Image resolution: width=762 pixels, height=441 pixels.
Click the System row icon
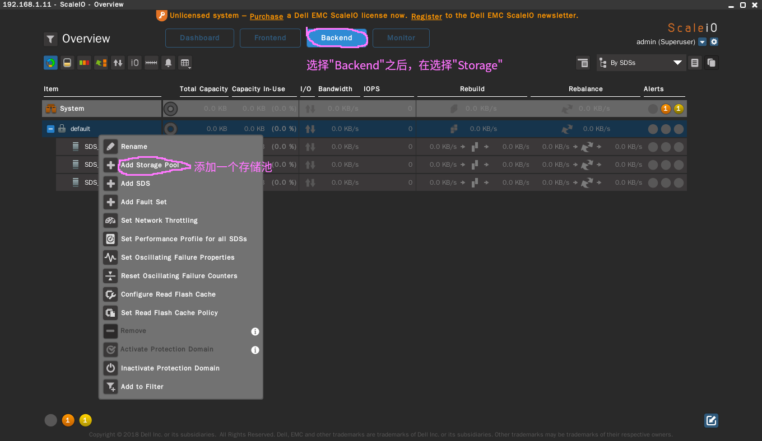click(51, 109)
